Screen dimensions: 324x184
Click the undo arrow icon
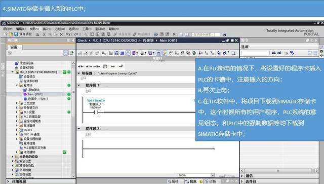[x=68, y=34]
